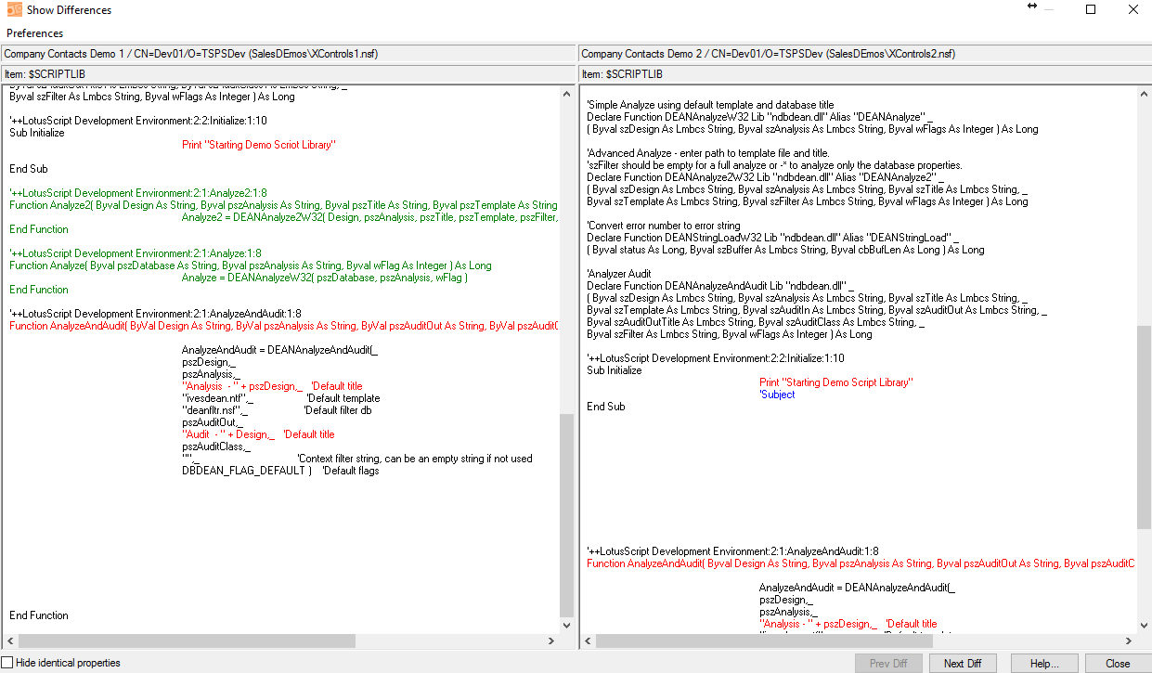The image size is (1152, 673).
Task: Click left pane Sub Initialize line
Action: 37,133
